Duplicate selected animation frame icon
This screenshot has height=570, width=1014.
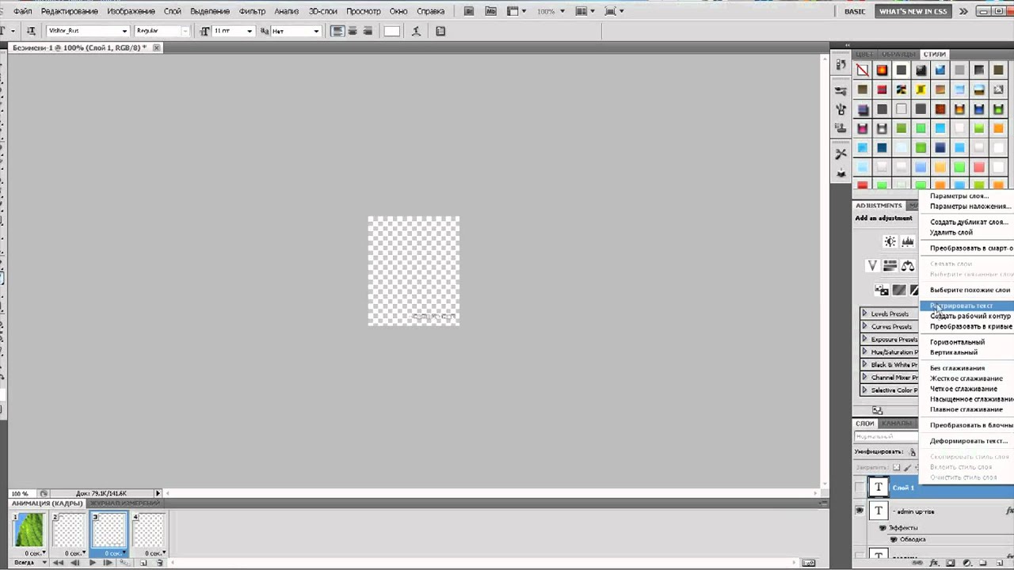(143, 563)
